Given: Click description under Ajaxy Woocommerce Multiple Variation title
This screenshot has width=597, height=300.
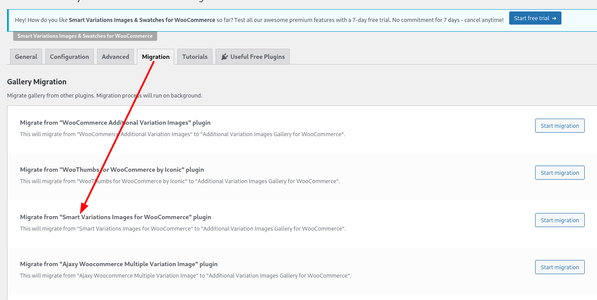Looking at the screenshot, I should [x=186, y=275].
